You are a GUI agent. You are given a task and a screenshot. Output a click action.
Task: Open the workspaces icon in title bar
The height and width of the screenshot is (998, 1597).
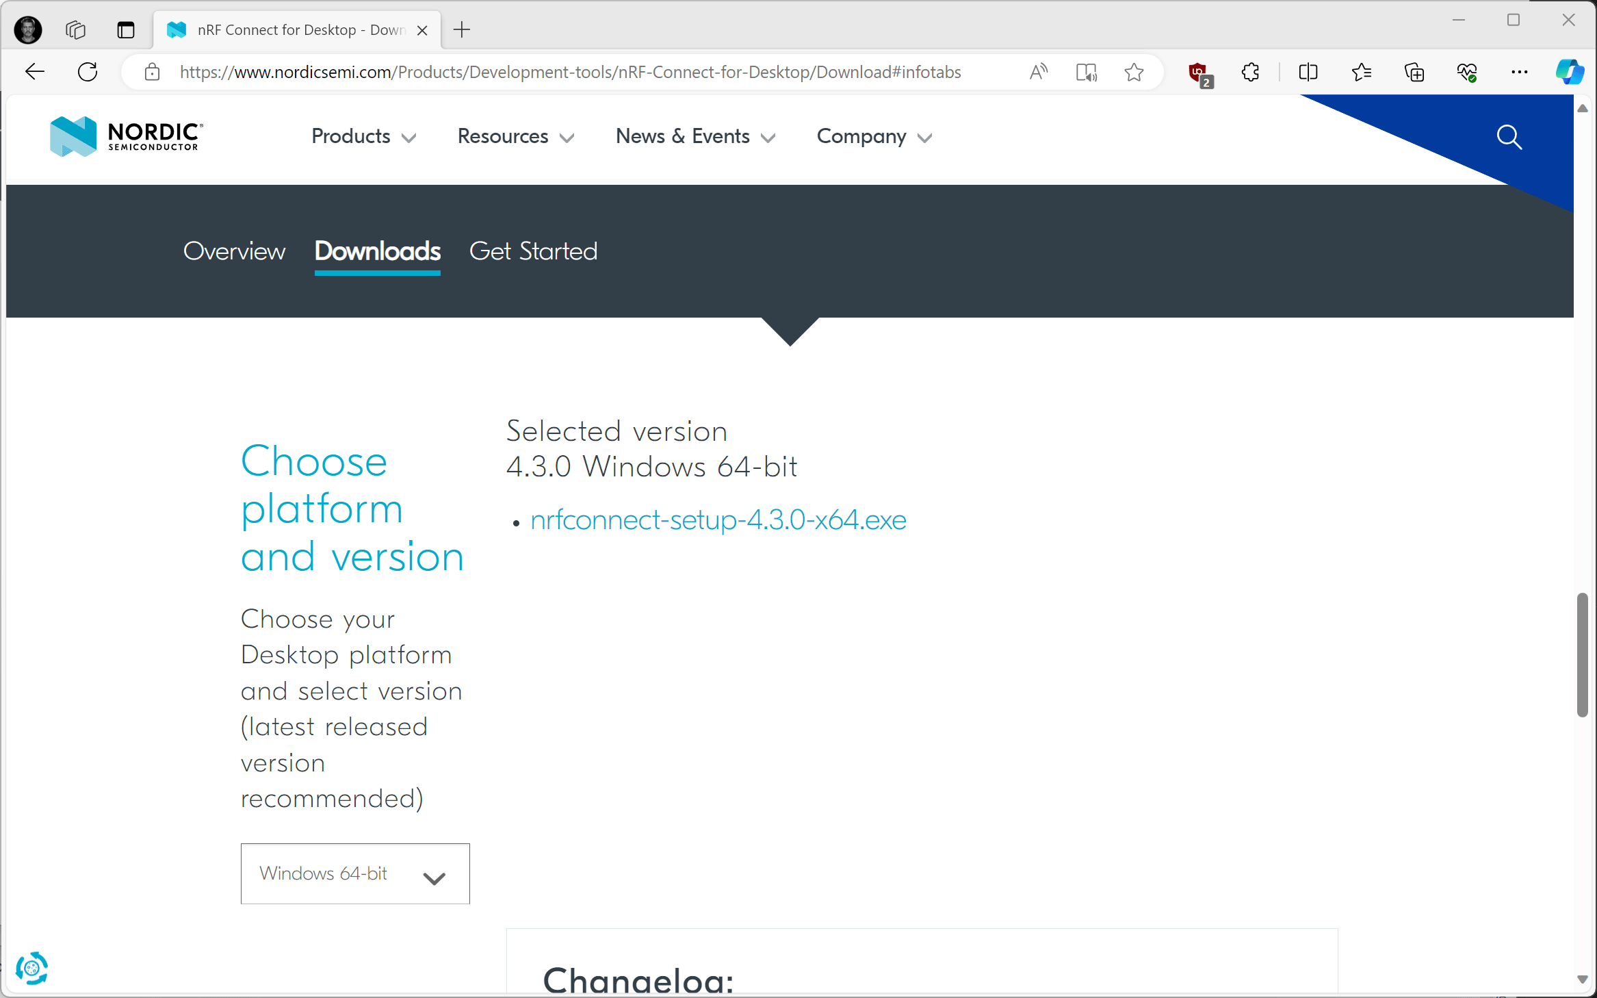point(75,30)
